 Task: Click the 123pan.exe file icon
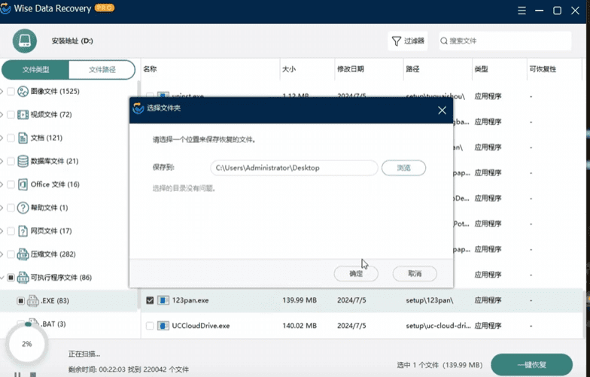point(163,300)
